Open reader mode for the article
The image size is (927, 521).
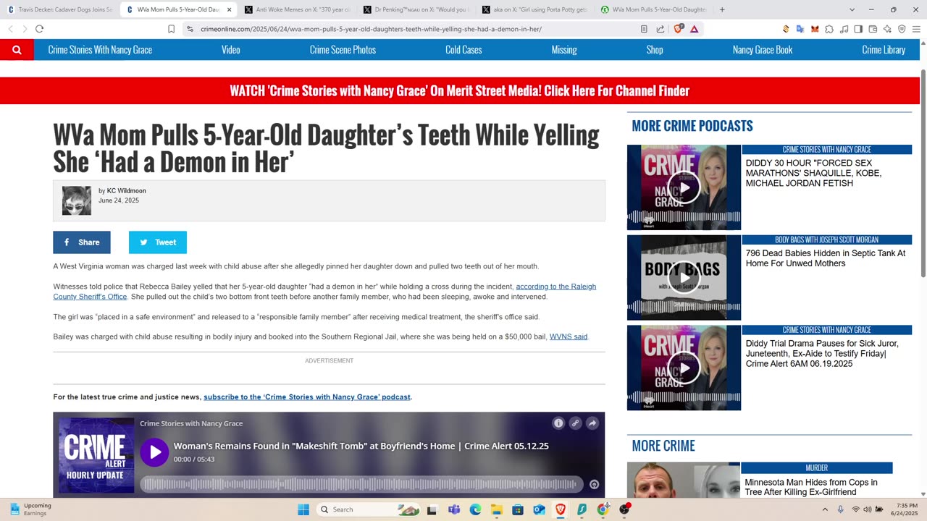coord(644,29)
